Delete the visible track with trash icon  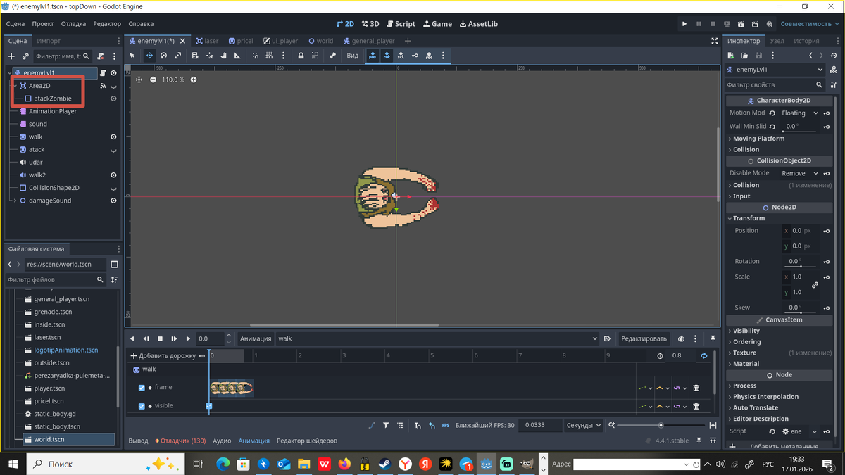click(x=696, y=406)
